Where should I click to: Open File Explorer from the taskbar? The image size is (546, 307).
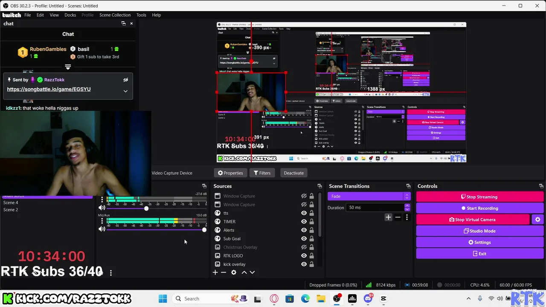(x=321, y=299)
